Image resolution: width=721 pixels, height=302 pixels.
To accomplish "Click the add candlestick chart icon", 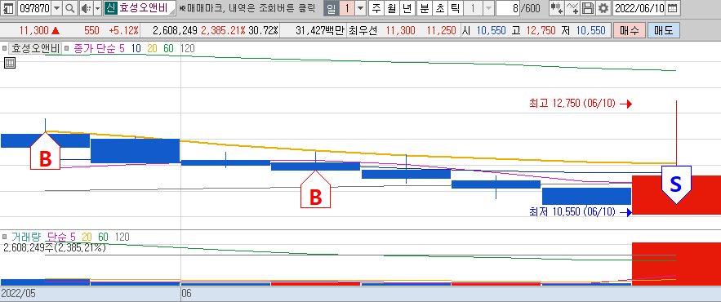I will pos(557,8).
